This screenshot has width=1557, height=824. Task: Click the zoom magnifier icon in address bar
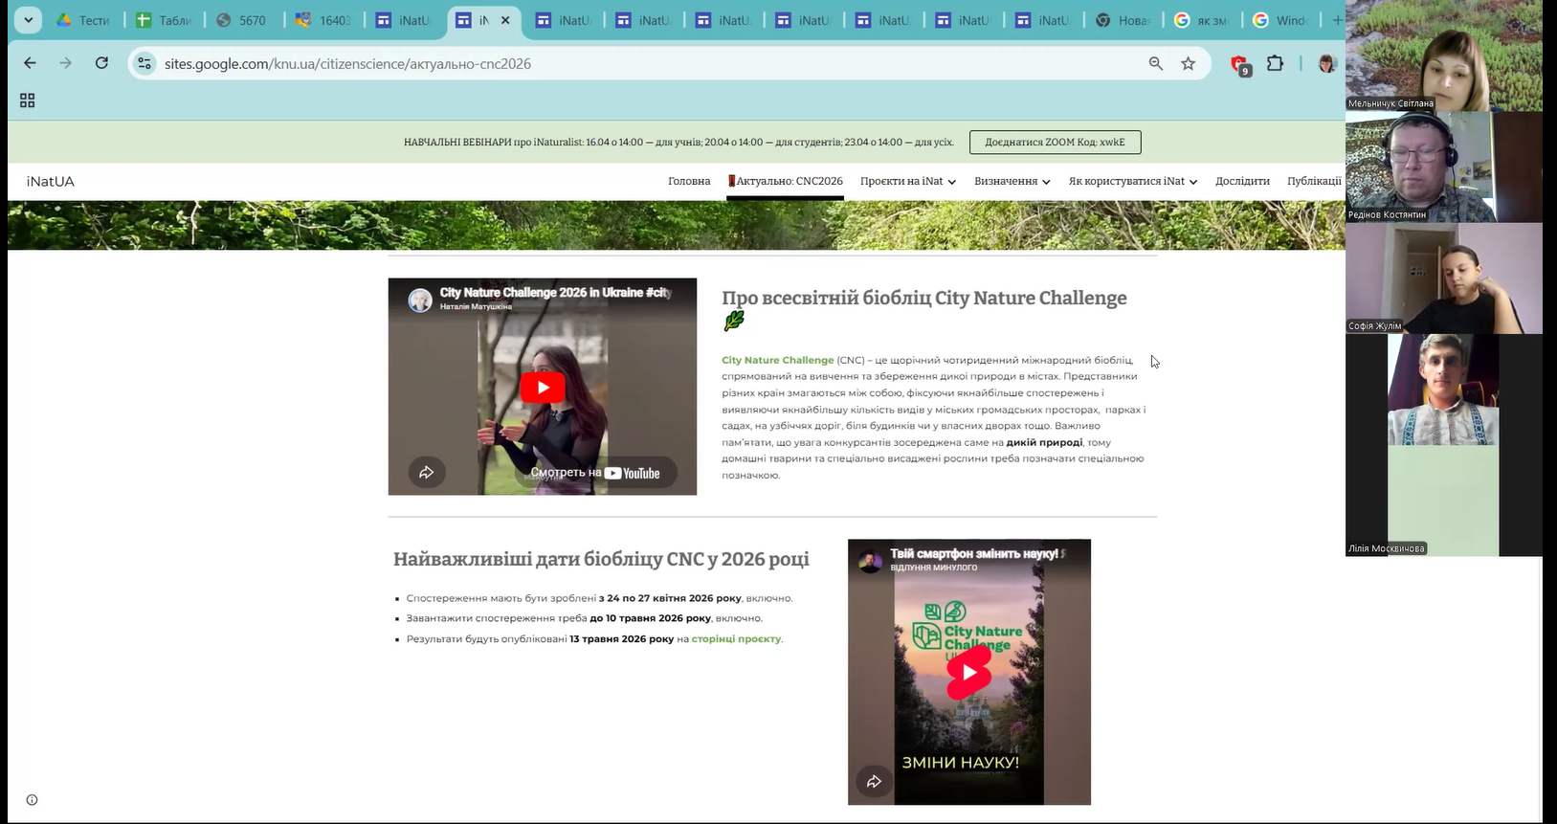click(x=1156, y=63)
